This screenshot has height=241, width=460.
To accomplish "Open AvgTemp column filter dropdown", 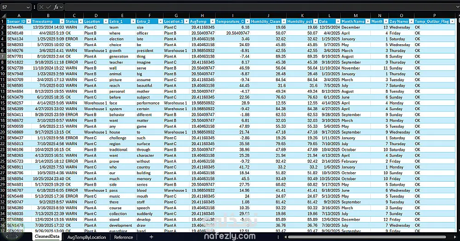I will 212,22.
